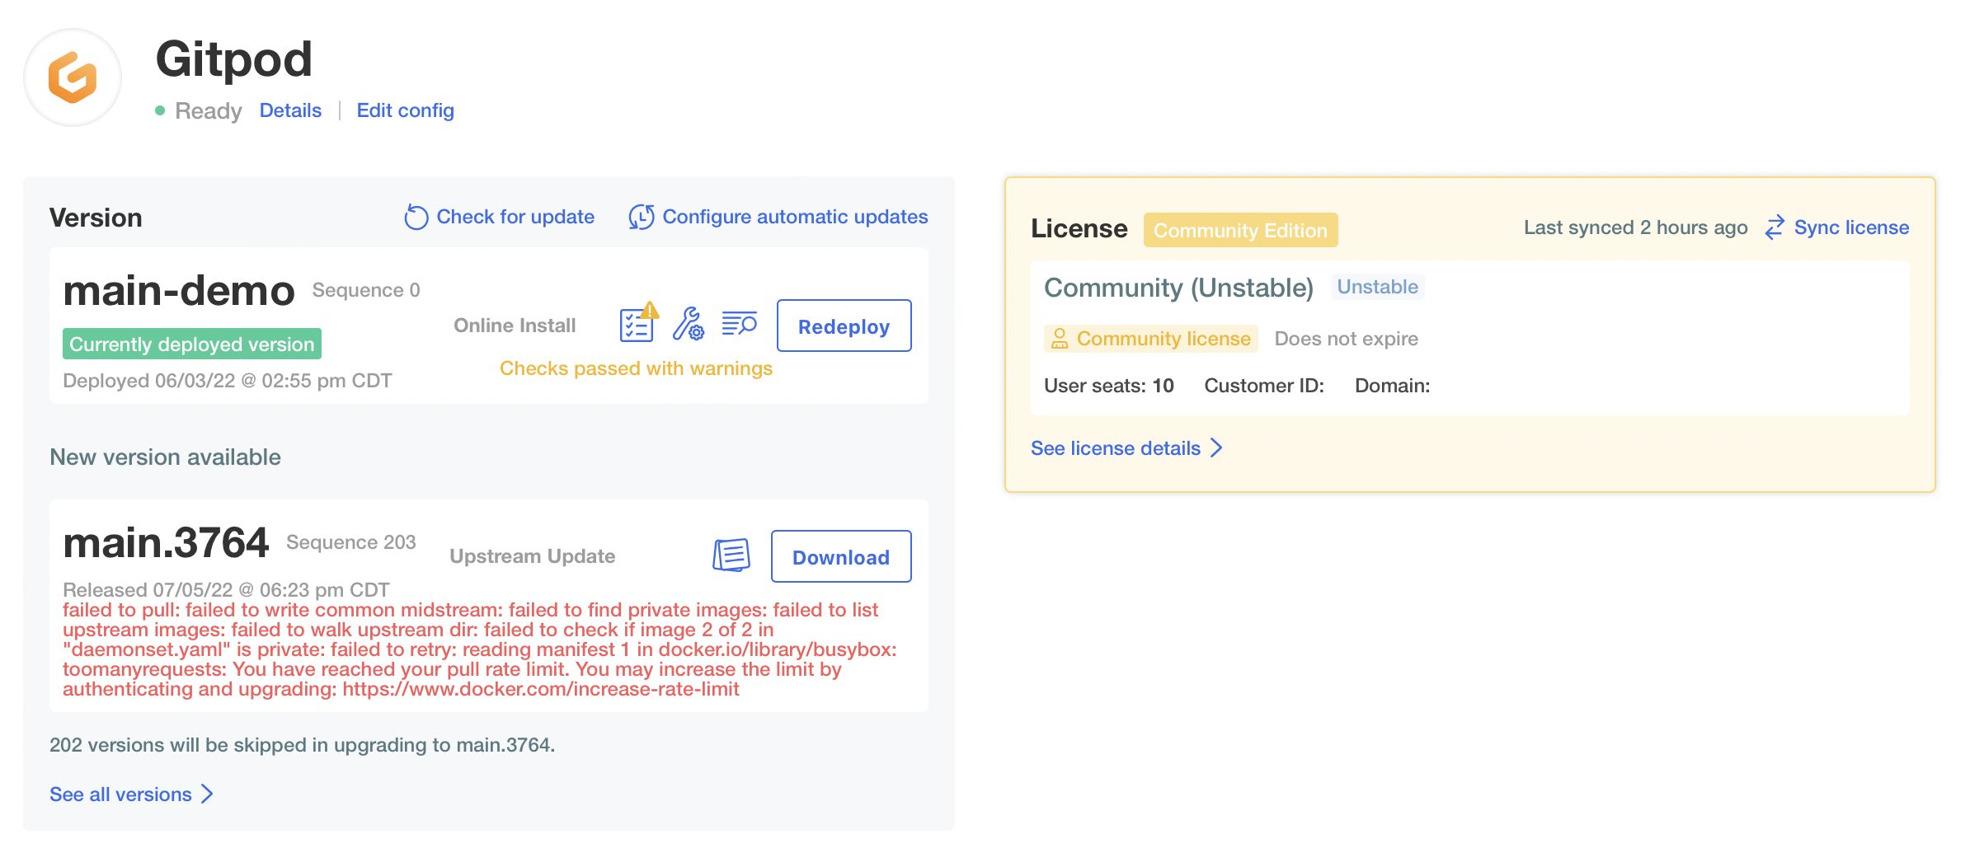Click the automatic updates clock icon
This screenshot has height=867, width=1984.
click(642, 217)
